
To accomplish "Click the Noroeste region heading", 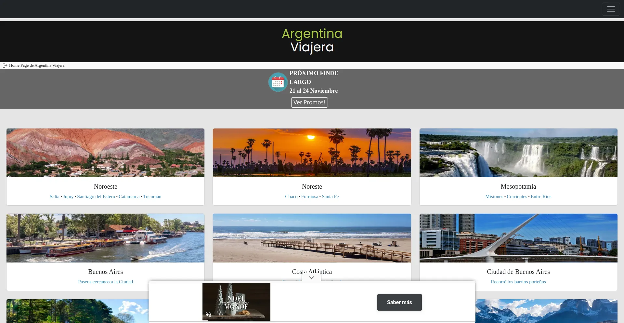I will coord(106,186).
